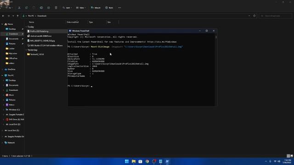This screenshot has width=294, height=165.
Task: Expand the OneDrive tree node
Action: (x=2, y=69)
